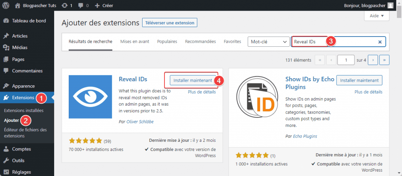Screen dimensions: 402x176
Task: Click Téléverser une extension button
Action: coord(170,22)
